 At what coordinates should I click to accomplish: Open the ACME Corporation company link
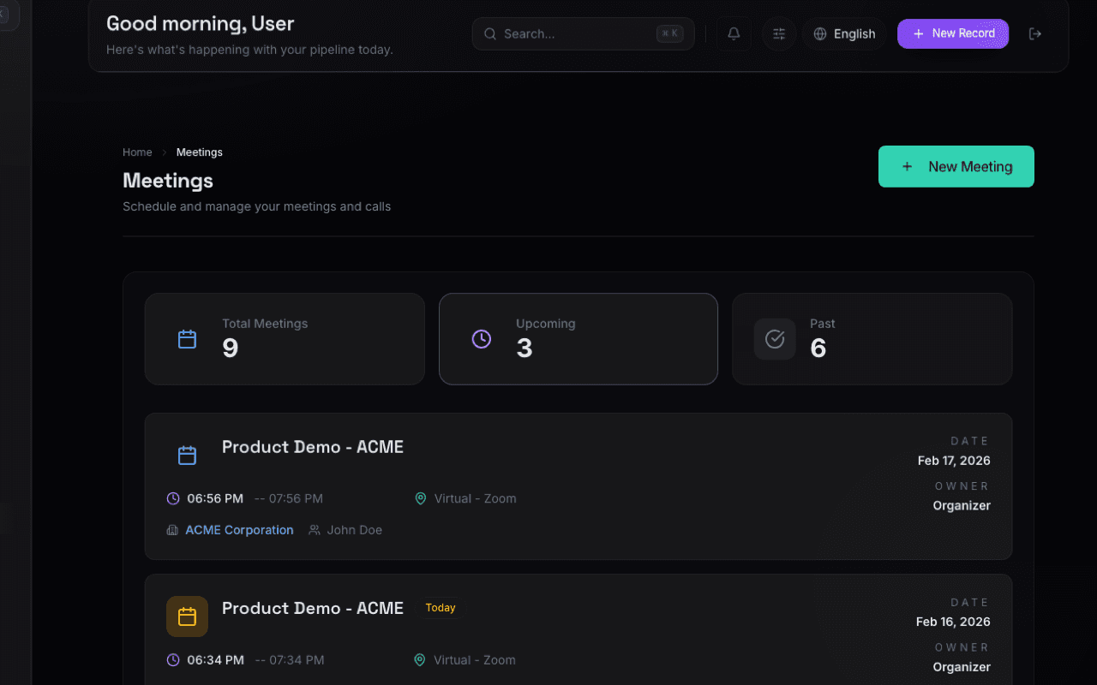239,530
